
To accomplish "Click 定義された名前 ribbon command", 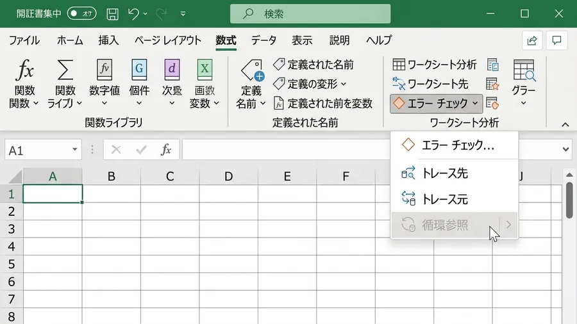I will tap(314, 65).
